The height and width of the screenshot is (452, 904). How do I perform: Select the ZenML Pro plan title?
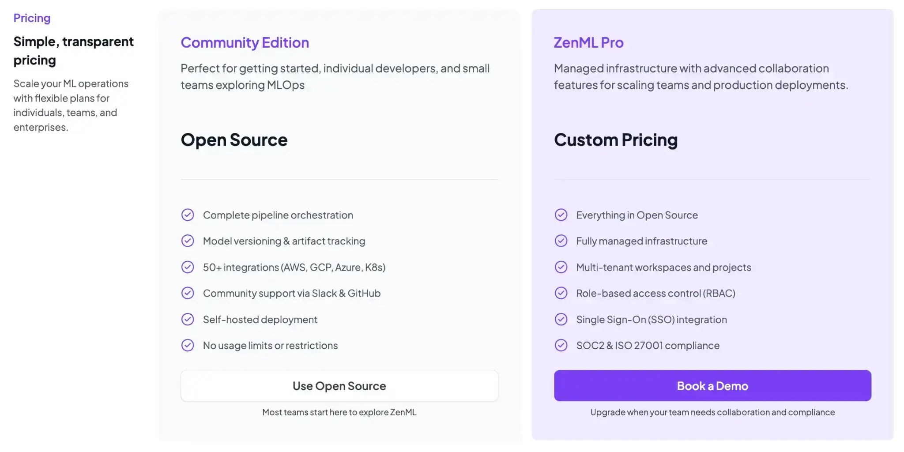click(588, 43)
